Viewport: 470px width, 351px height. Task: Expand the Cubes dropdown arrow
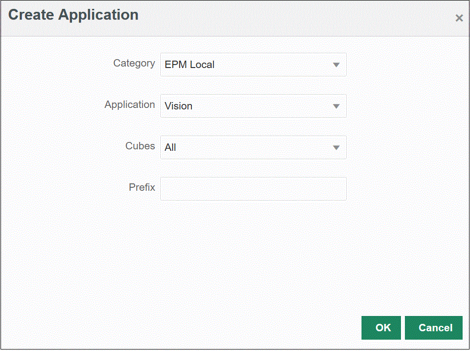coord(336,147)
